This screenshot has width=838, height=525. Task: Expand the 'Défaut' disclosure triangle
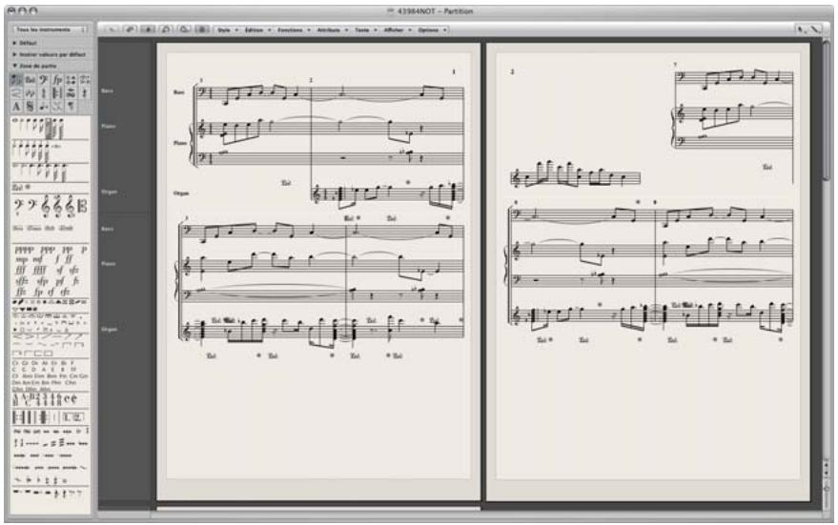tap(15, 43)
